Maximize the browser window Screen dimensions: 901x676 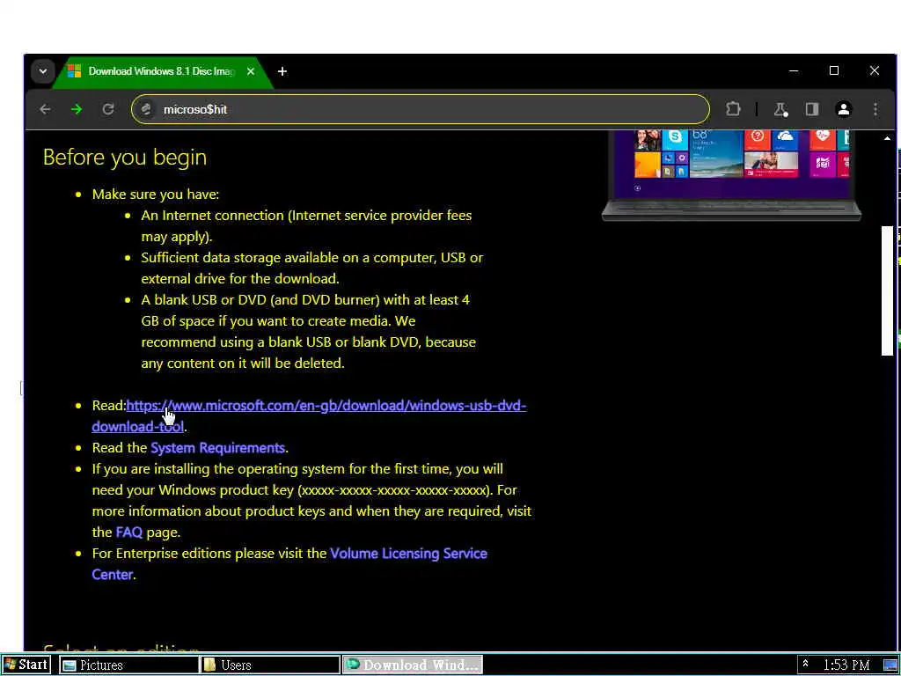(x=834, y=70)
